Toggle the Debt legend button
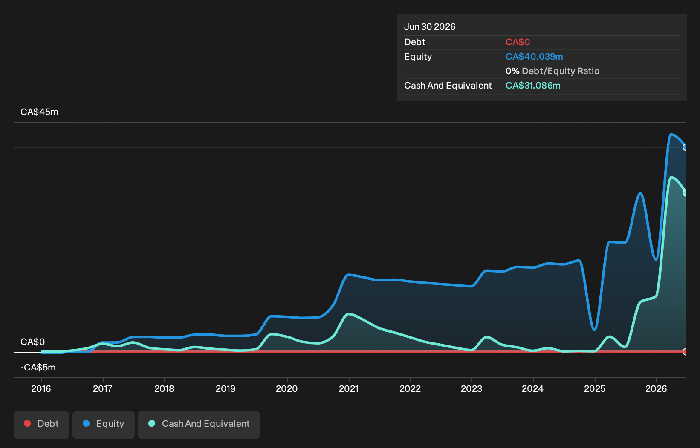Viewport: 700px width, 448px height. pyautogui.click(x=41, y=425)
